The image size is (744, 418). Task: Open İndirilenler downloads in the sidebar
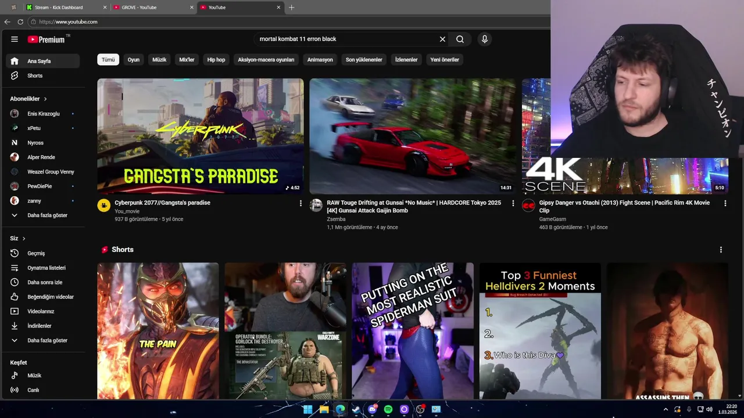(x=42, y=326)
